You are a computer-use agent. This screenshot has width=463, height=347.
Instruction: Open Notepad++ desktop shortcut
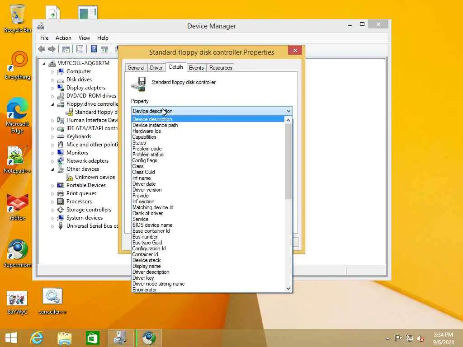tap(17, 159)
